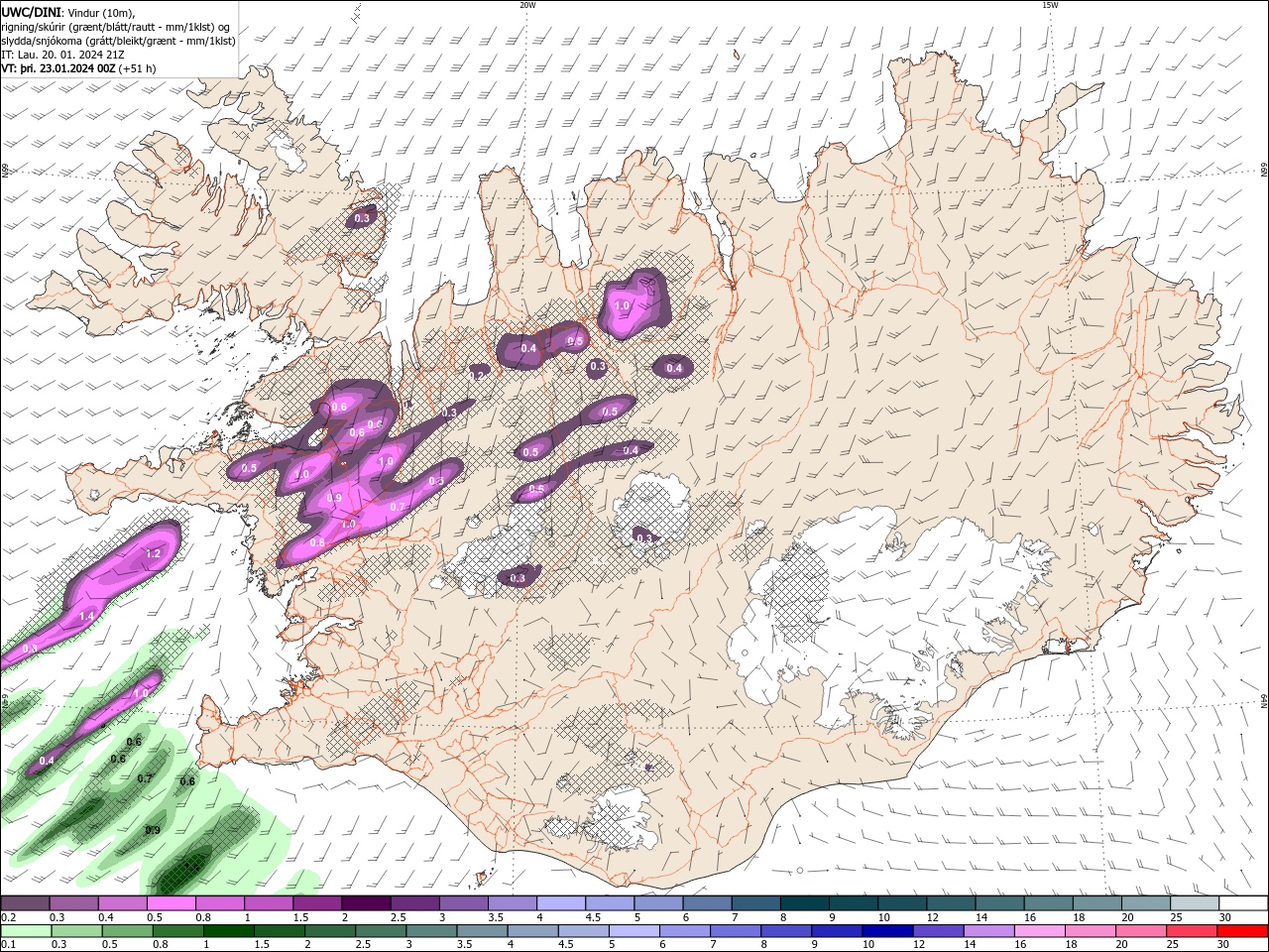Select bottom-row pink swatch between 16 and 18
The width and height of the screenshot is (1269, 952).
tap(1041, 930)
